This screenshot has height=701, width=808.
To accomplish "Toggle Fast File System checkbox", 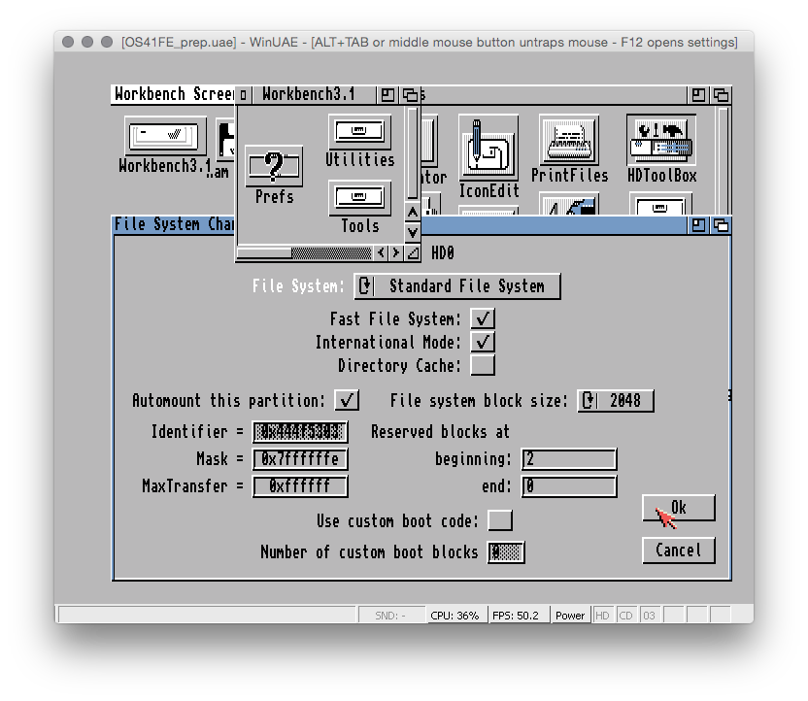I will tap(483, 318).
